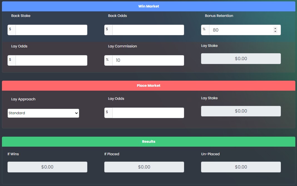Click the Back Stake label

(x=21, y=16)
